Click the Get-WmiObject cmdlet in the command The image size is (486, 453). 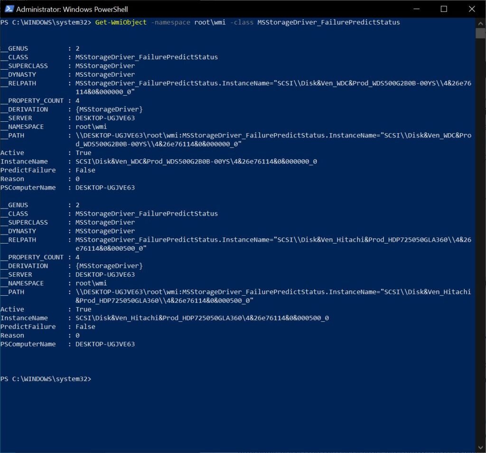(121, 22)
